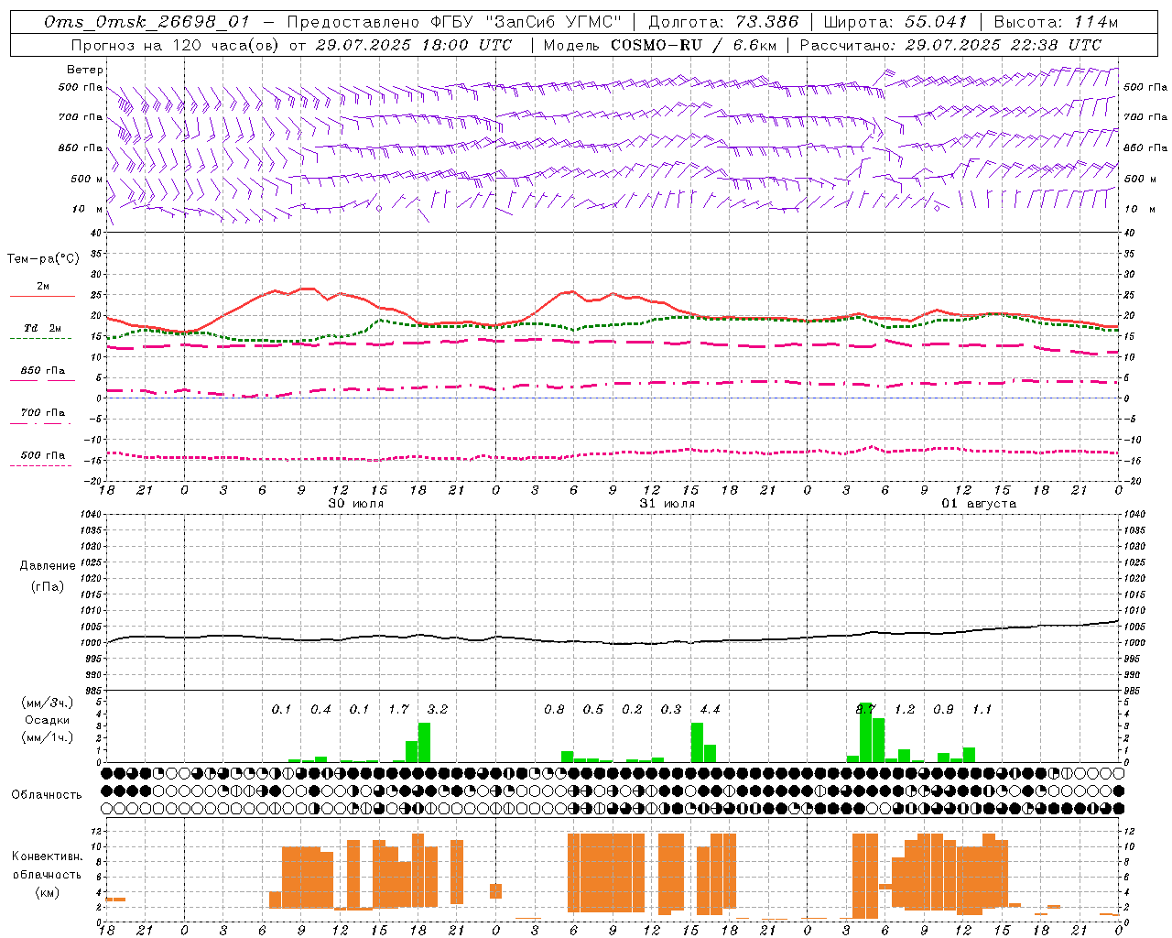Click the forecast start time 29.07.2025 18:00 UTC
The height and width of the screenshot is (938, 1172).
pyautogui.click(x=414, y=44)
